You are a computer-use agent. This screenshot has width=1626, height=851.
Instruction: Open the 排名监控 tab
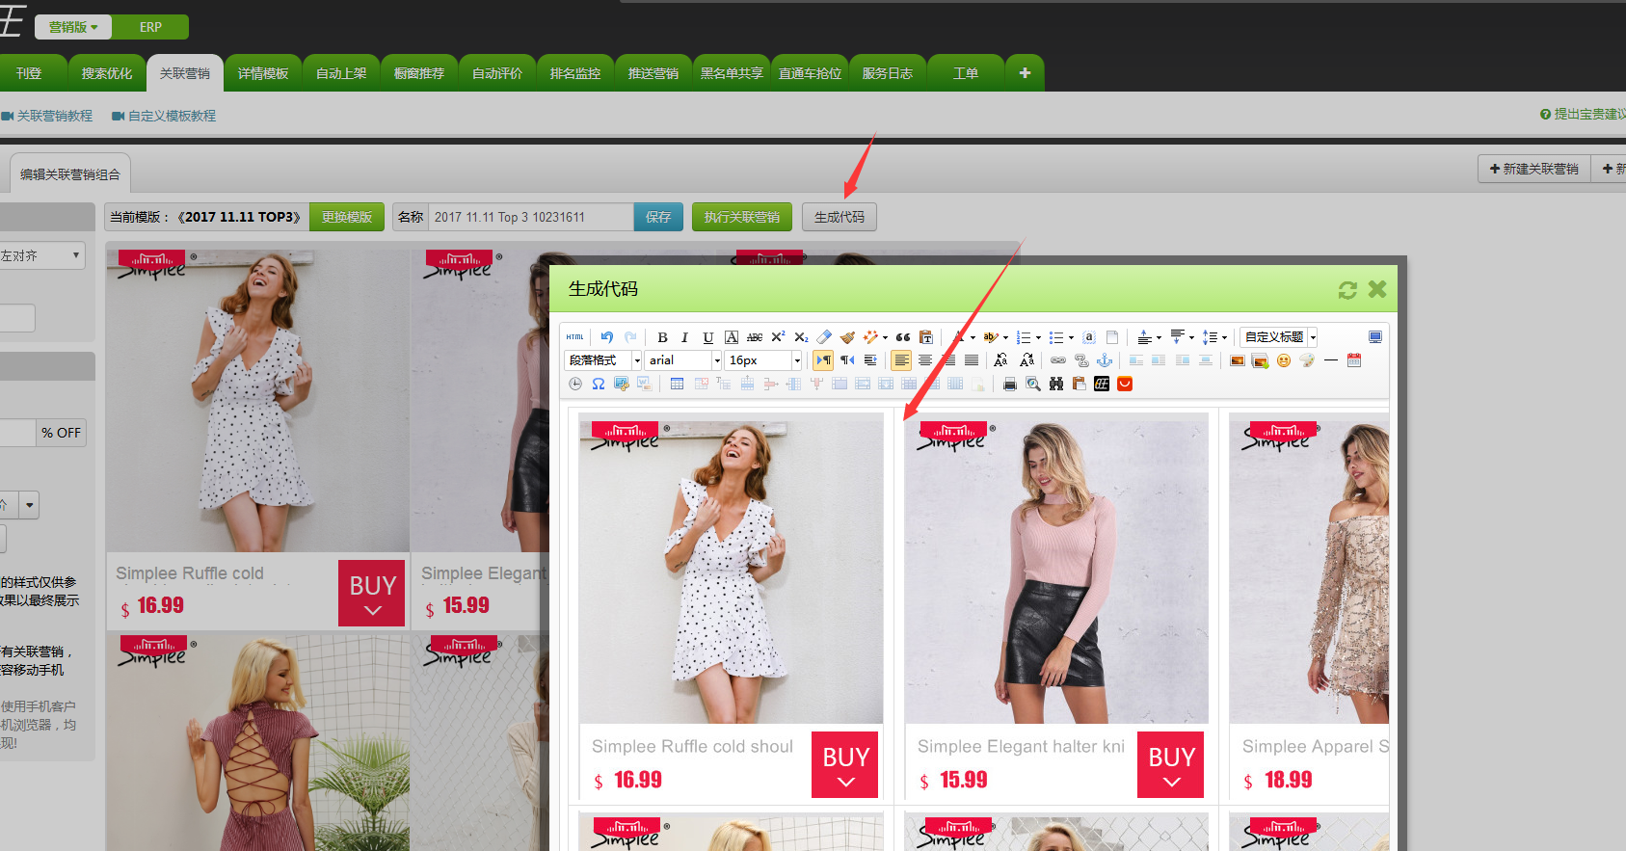click(x=575, y=73)
